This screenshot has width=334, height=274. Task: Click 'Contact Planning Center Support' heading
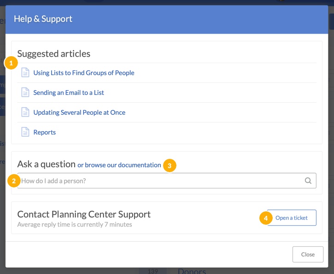click(84, 214)
